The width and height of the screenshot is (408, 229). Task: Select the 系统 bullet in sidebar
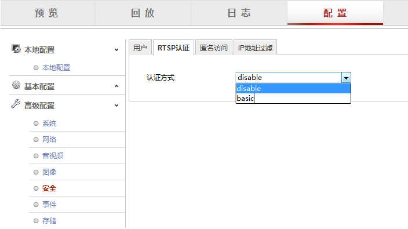pos(36,123)
